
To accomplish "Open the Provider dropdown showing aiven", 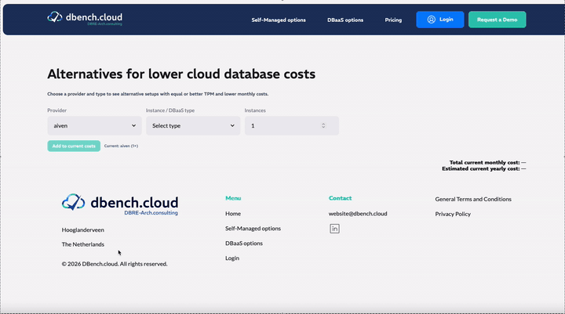I will click(x=94, y=125).
